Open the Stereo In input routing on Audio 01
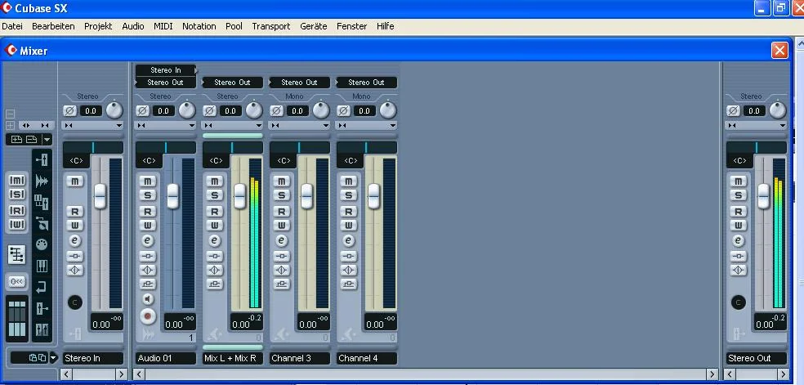The height and width of the screenshot is (385, 804). [166, 70]
